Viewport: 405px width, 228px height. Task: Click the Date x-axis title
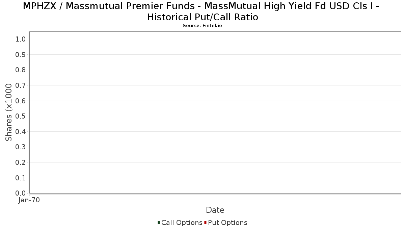coord(215,210)
